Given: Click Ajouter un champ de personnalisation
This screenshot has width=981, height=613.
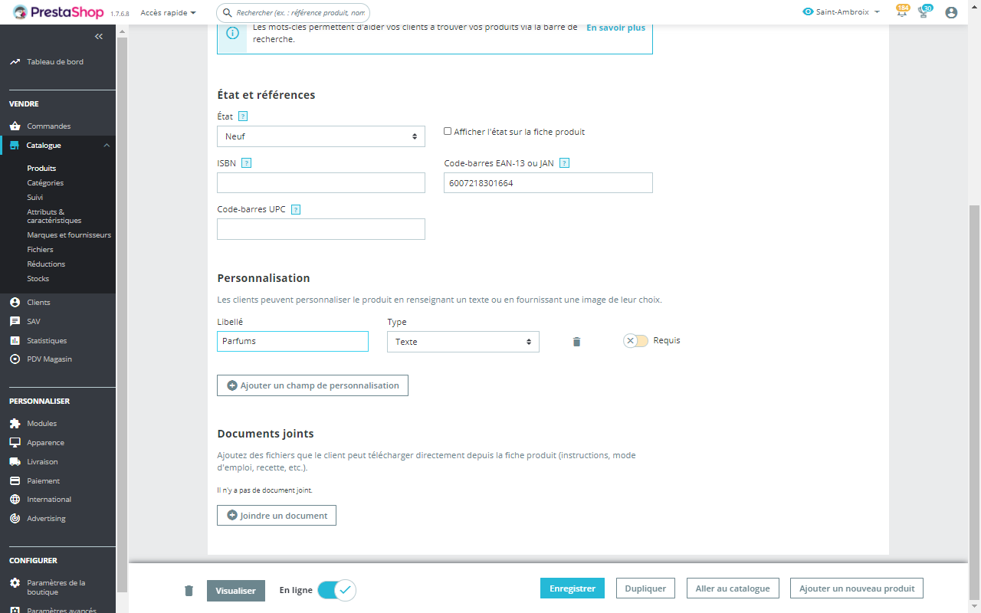Looking at the screenshot, I should 313,385.
